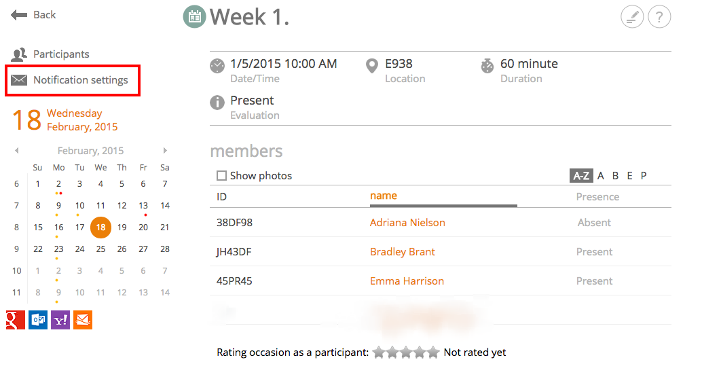Select February 23 in the calendar
This screenshot has height=379, width=702.
(58, 249)
